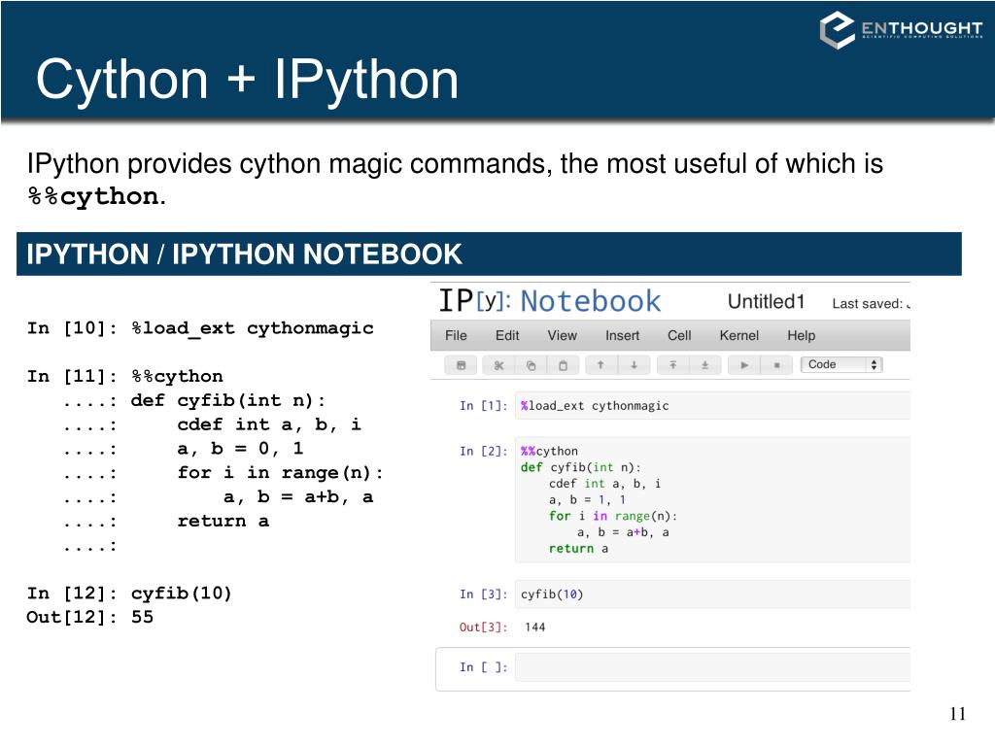Insert cell above using the toolbar icon
Image resolution: width=995 pixels, height=746 pixels.
click(672, 365)
